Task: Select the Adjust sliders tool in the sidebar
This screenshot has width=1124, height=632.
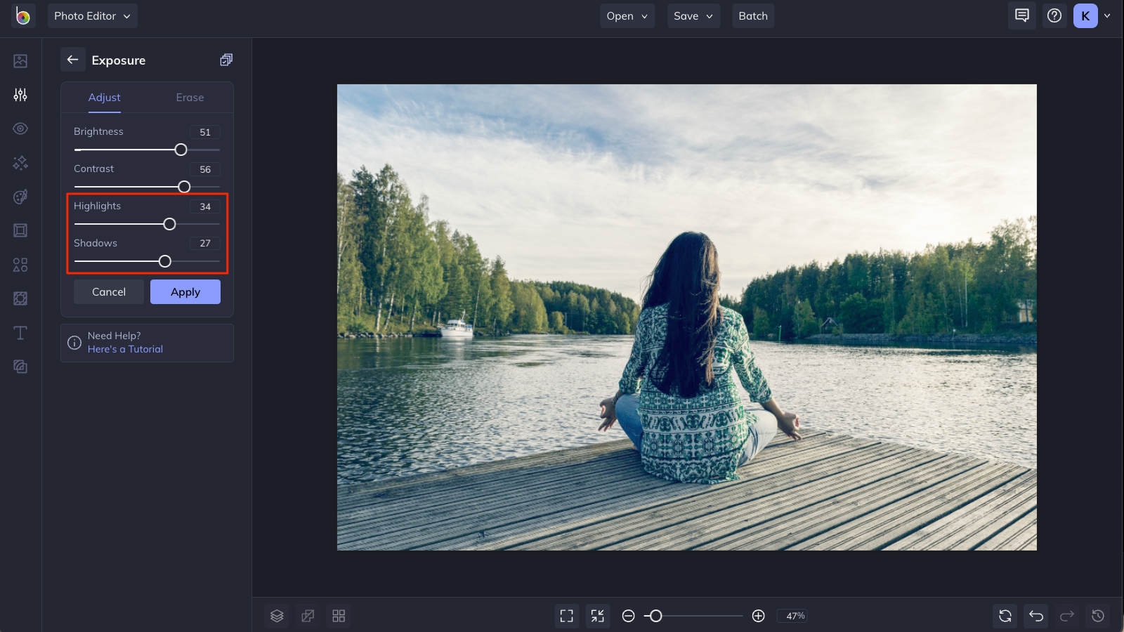Action: coord(20,95)
